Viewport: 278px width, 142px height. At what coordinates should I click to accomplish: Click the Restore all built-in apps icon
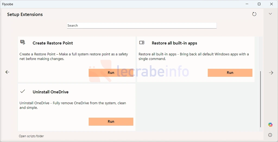click(x=142, y=43)
